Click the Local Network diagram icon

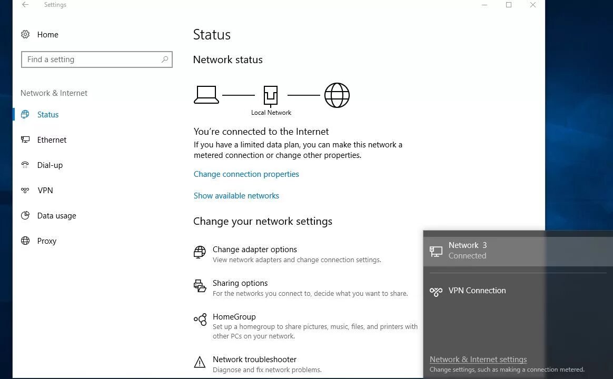click(x=271, y=96)
